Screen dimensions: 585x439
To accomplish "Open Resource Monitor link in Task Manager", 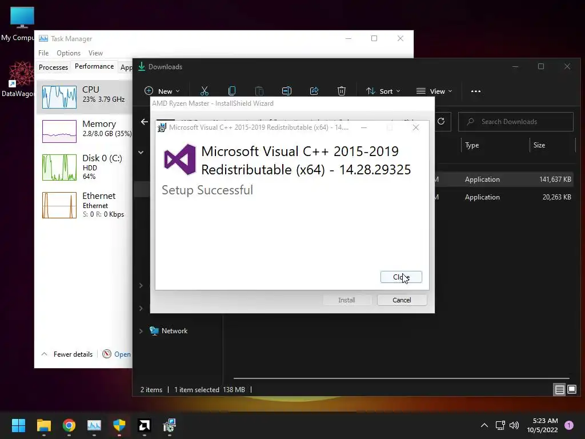I will click(x=117, y=354).
